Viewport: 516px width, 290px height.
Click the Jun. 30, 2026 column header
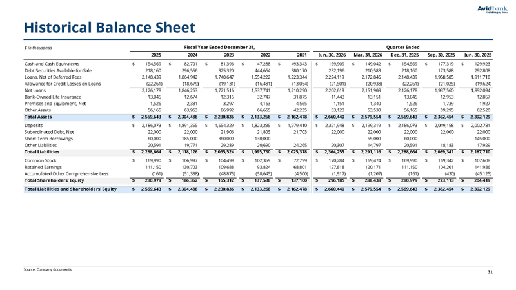332,55
